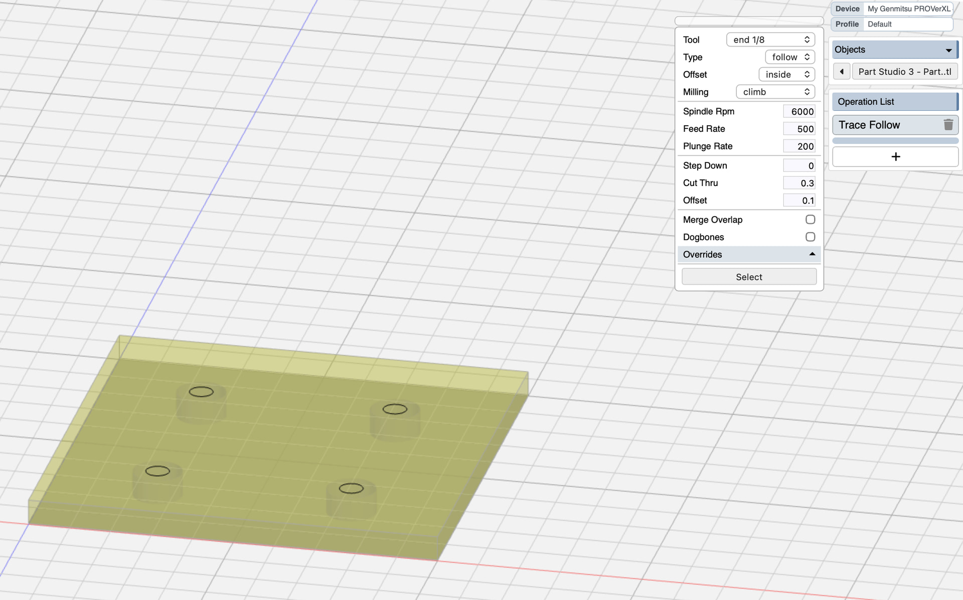Select the Trace Follow operation
Viewport: 963px width, 600px height.
click(x=883, y=125)
